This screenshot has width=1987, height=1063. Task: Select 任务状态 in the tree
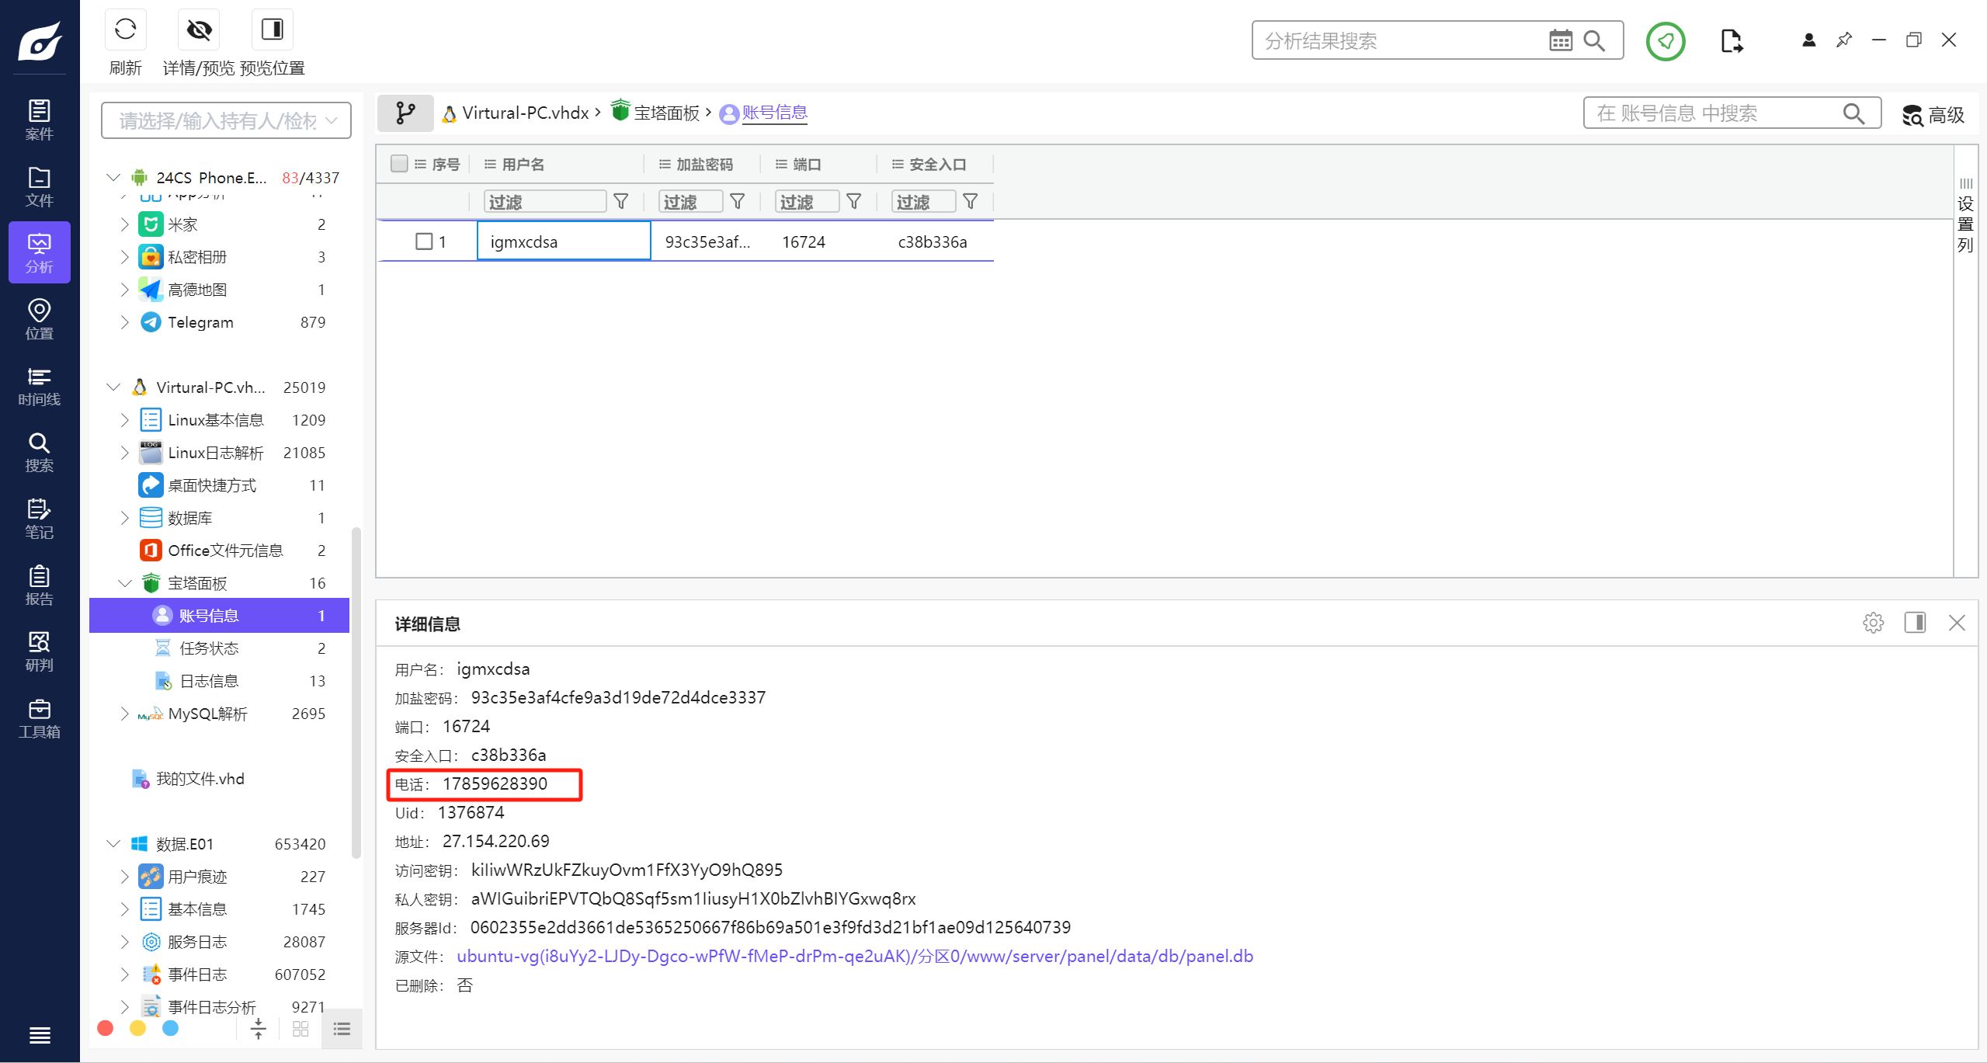point(209,648)
